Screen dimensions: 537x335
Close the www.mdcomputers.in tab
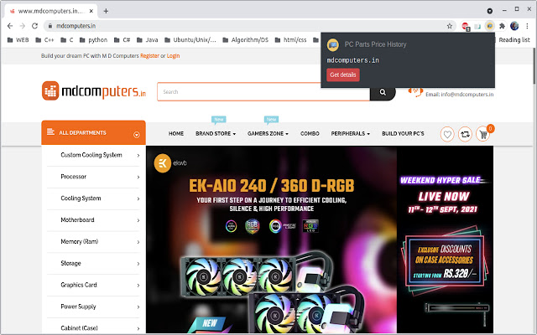(91, 11)
